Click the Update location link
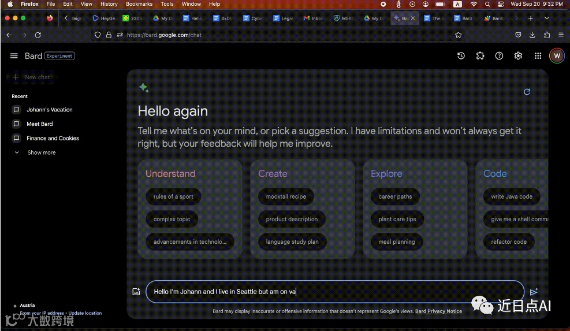570x331 pixels. pyautogui.click(x=85, y=313)
